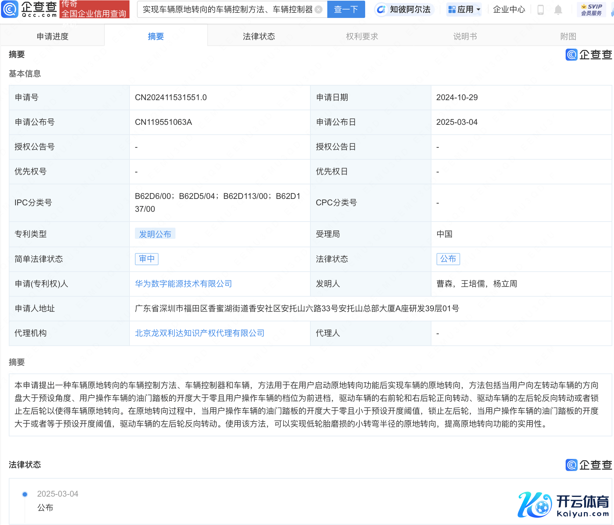This screenshot has height=525, width=614.
Task: Click the 知彼阿尔法 AI assistant icon
Action: coord(381,9)
